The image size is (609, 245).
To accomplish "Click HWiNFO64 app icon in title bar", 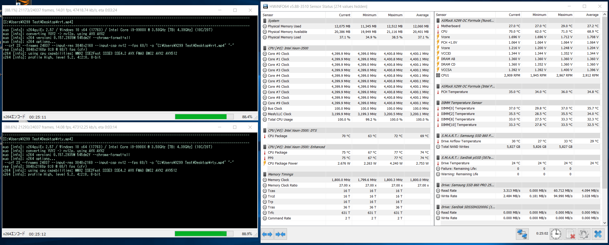I will pyautogui.click(x=266, y=6).
